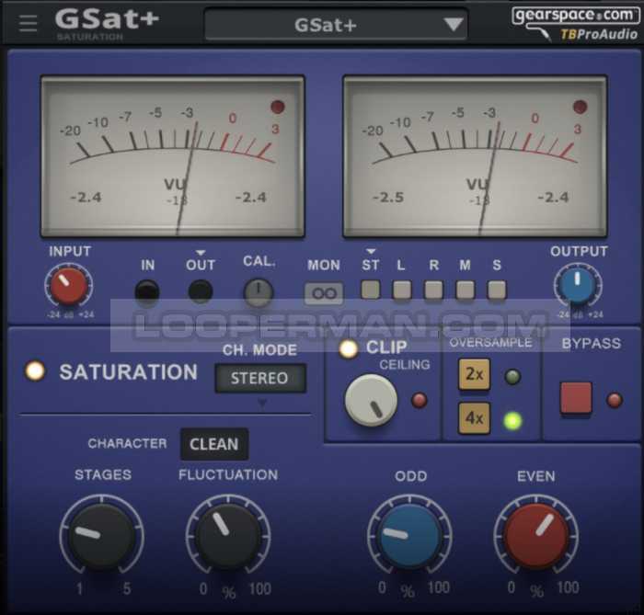Click the CAL. calibration knob

(259, 292)
